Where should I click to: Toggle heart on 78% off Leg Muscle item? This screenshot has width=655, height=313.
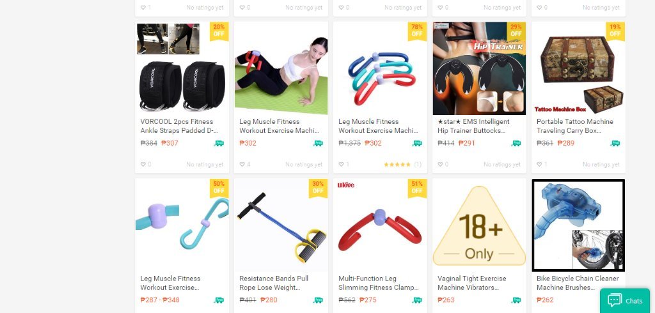[341, 164]
